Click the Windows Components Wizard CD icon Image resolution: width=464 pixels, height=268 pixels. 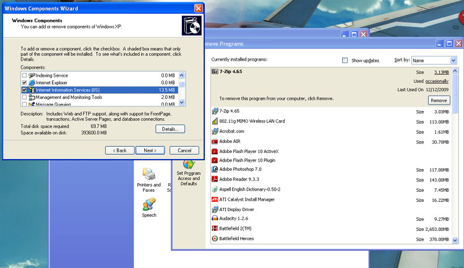[x=191, y=25]
